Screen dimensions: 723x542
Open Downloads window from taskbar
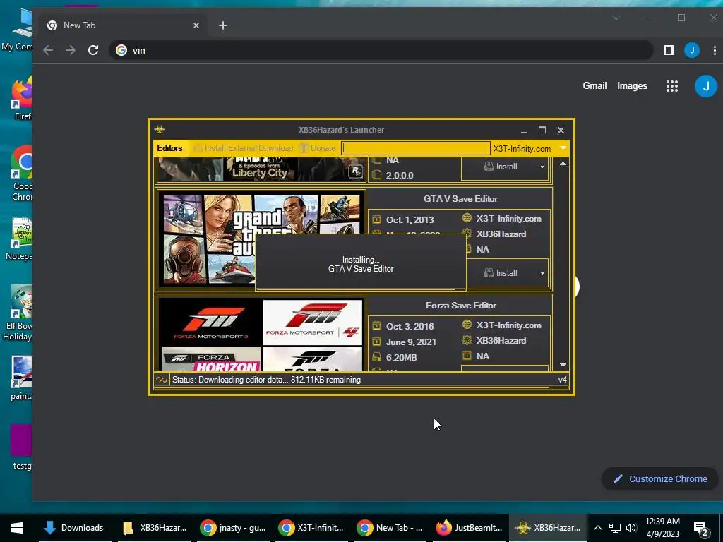73,528
